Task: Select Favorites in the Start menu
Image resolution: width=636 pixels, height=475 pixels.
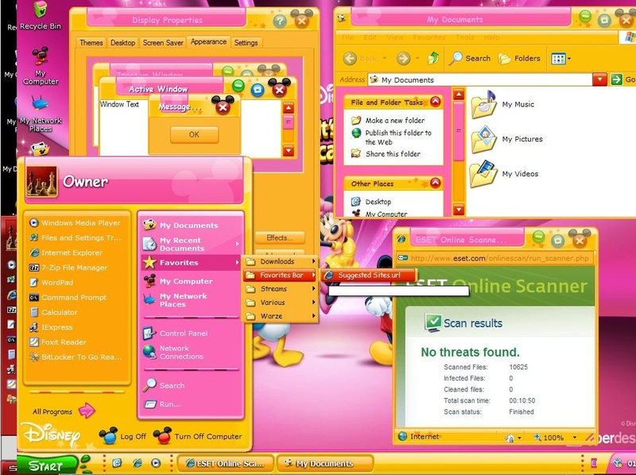Action: click(x=191, y=263)
